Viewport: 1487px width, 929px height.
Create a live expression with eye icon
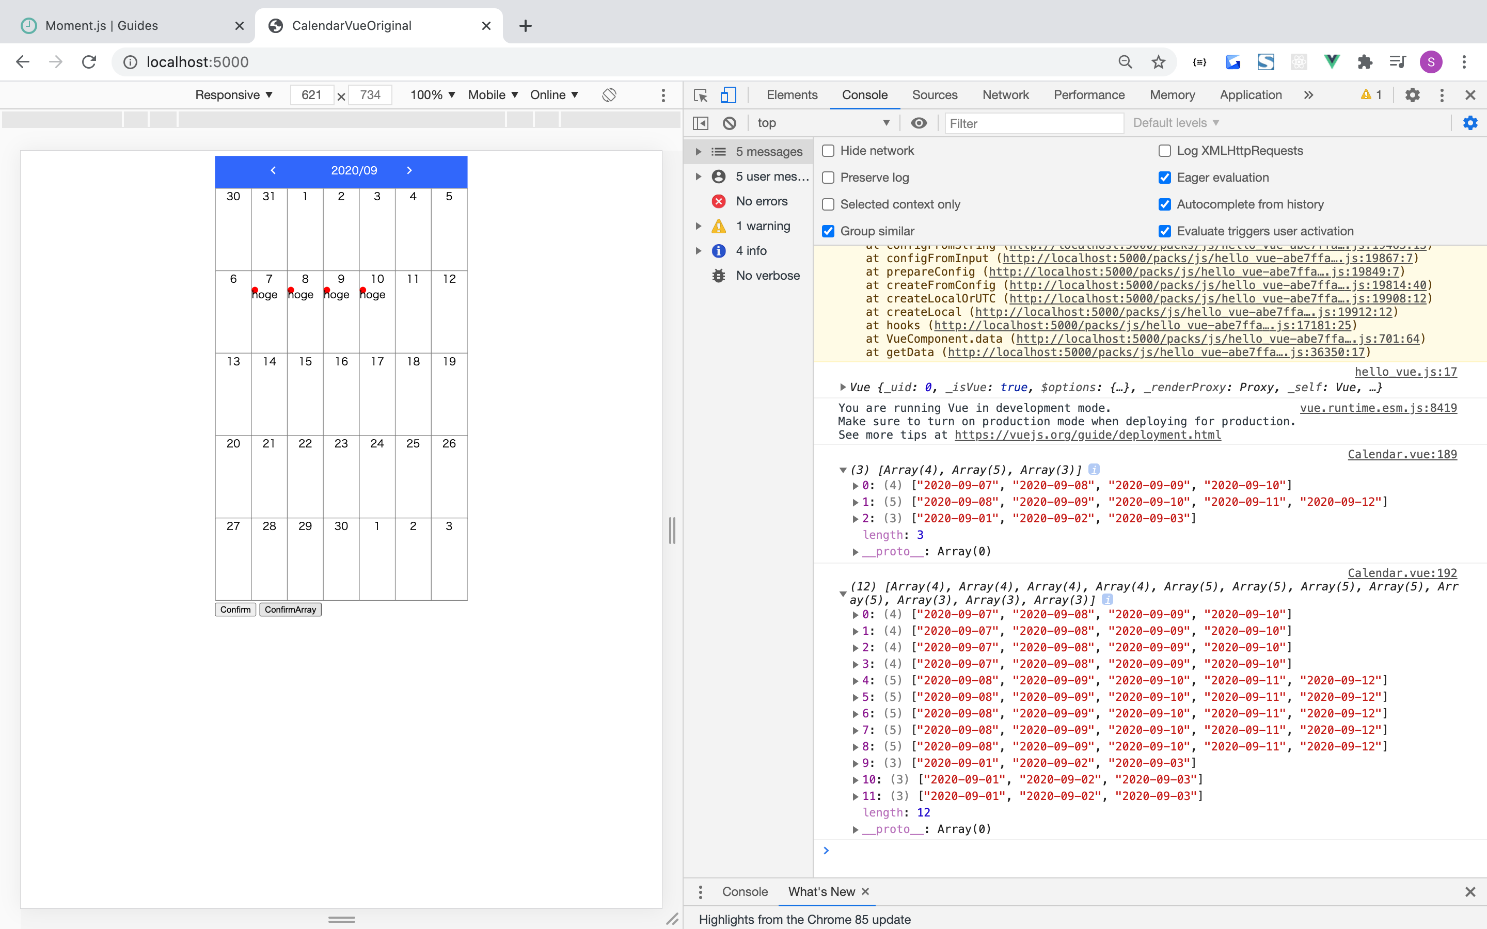[919, 123]
